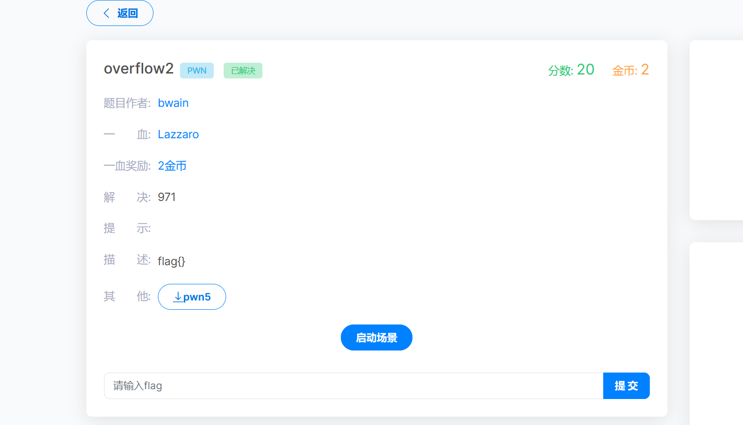Click the green 分数: 20 score text
Viewport: 743px width, 425px height.
pos(571,70)
